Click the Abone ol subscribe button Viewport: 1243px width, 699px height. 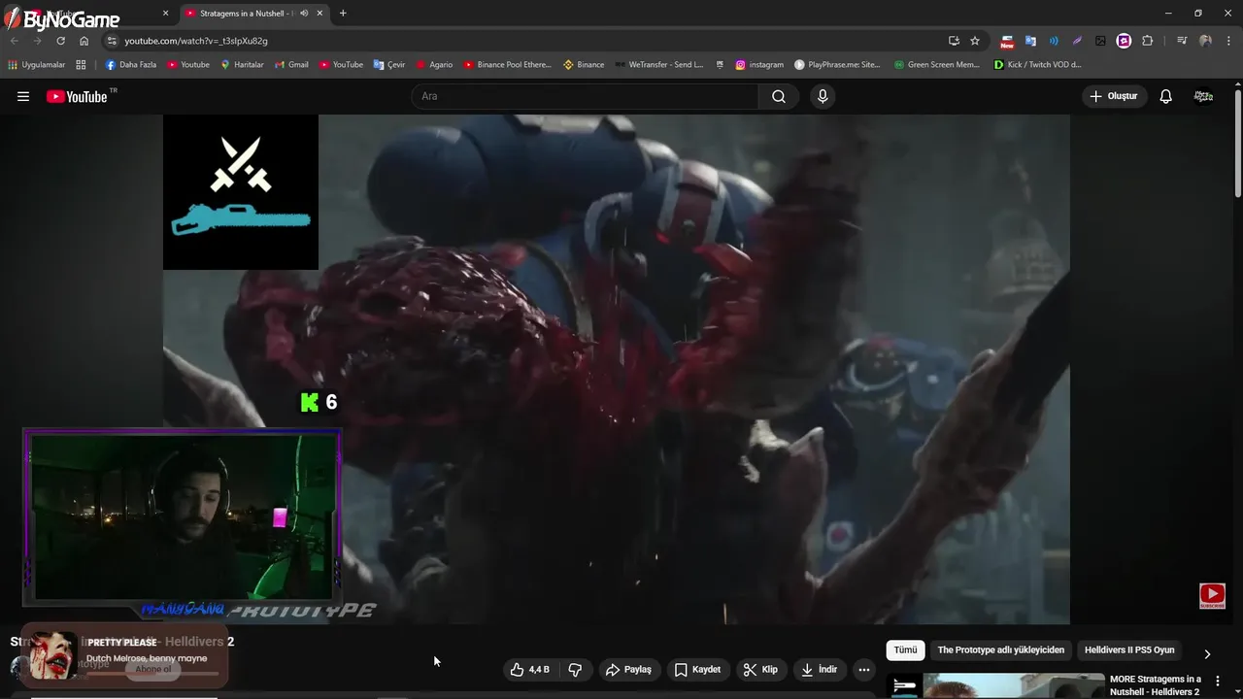click(x=153, y=669)
